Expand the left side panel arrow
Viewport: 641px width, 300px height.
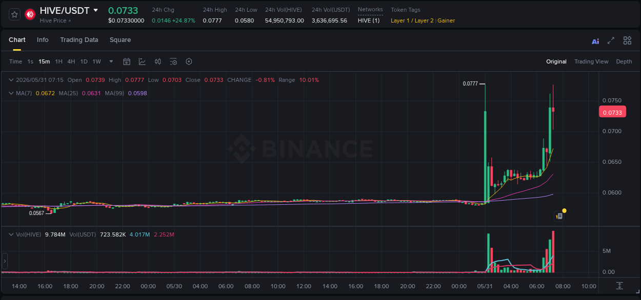[5, 261]
